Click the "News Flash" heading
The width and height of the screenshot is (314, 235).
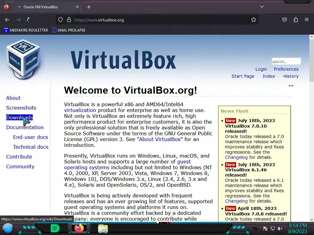(235, 111)
